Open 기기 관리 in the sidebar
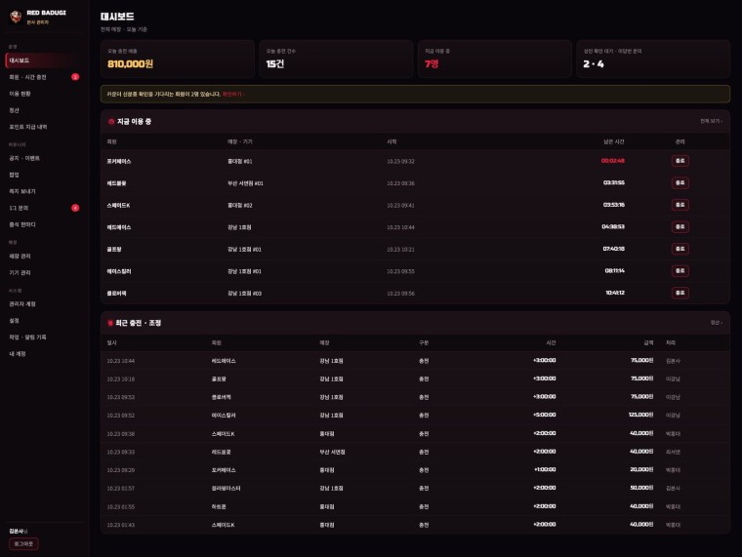This screenshot has height=557, width=742. (43, 272)
